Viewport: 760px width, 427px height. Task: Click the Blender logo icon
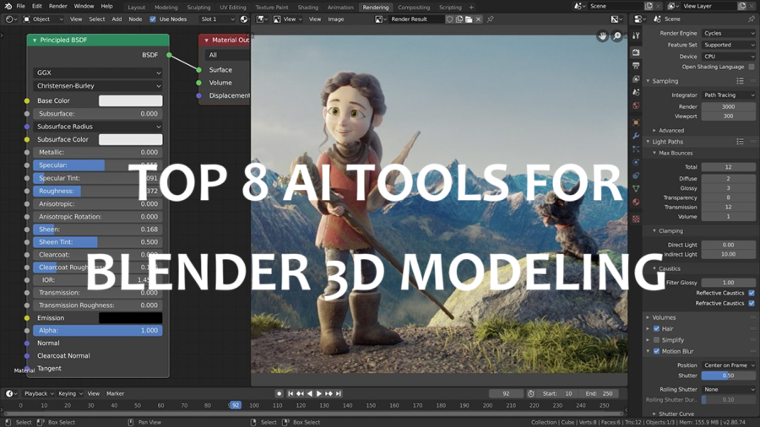(x=8, y=6)
